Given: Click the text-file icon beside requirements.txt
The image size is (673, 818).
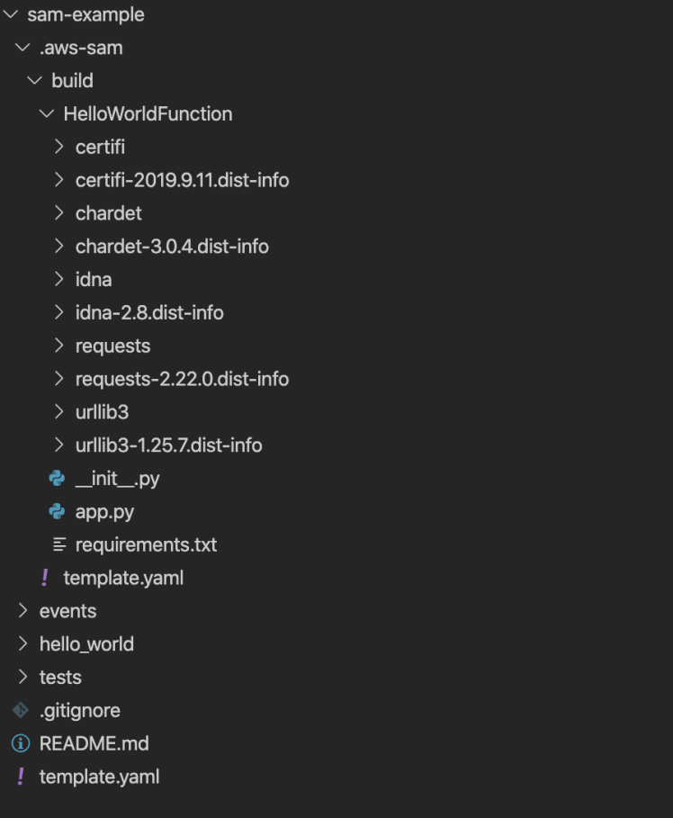Looking at the screenshot, I should pyautogui.click(x=59, y=544).
